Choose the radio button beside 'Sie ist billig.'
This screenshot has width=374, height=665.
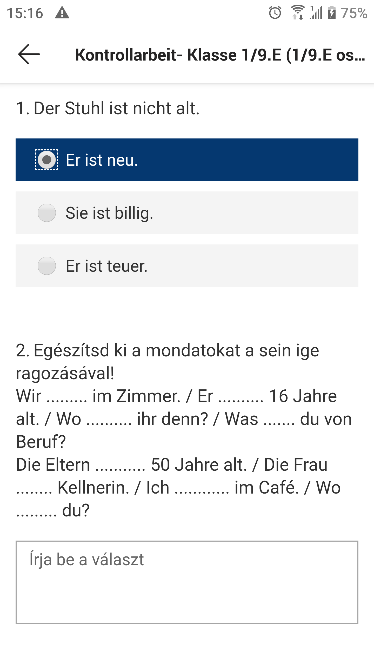(47, 213)
